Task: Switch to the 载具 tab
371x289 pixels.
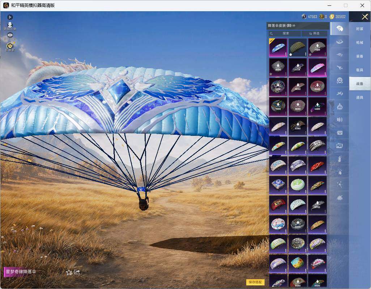Action: (x=360, y=70)
